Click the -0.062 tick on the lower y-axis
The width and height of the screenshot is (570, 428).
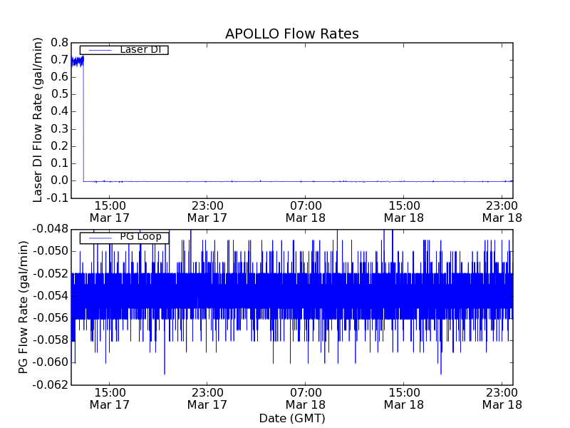[x=50, y=384]
